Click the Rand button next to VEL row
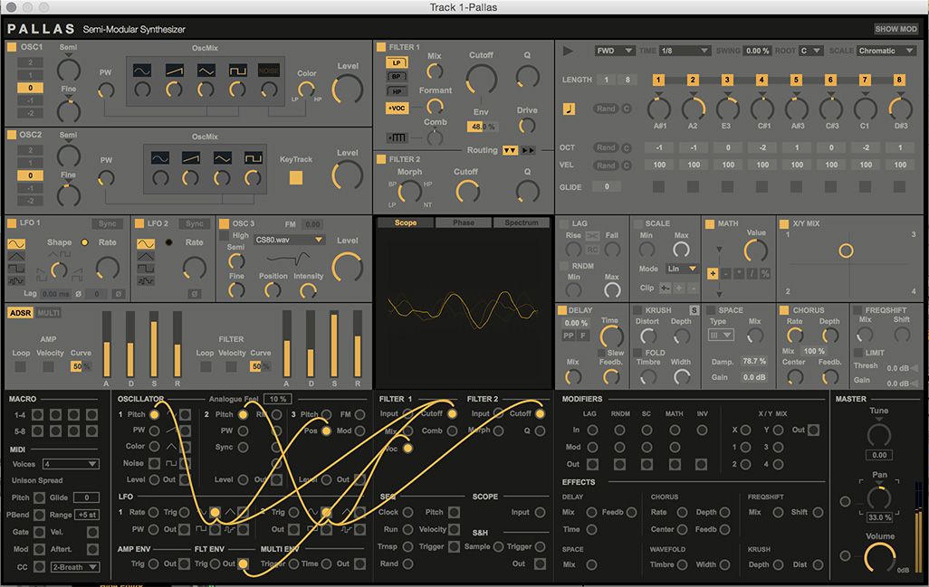The height and width of the screenshot is (587, 929). coord(608,165)
